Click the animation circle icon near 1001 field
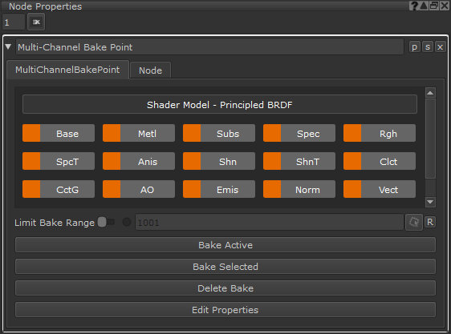 point(127,222)
